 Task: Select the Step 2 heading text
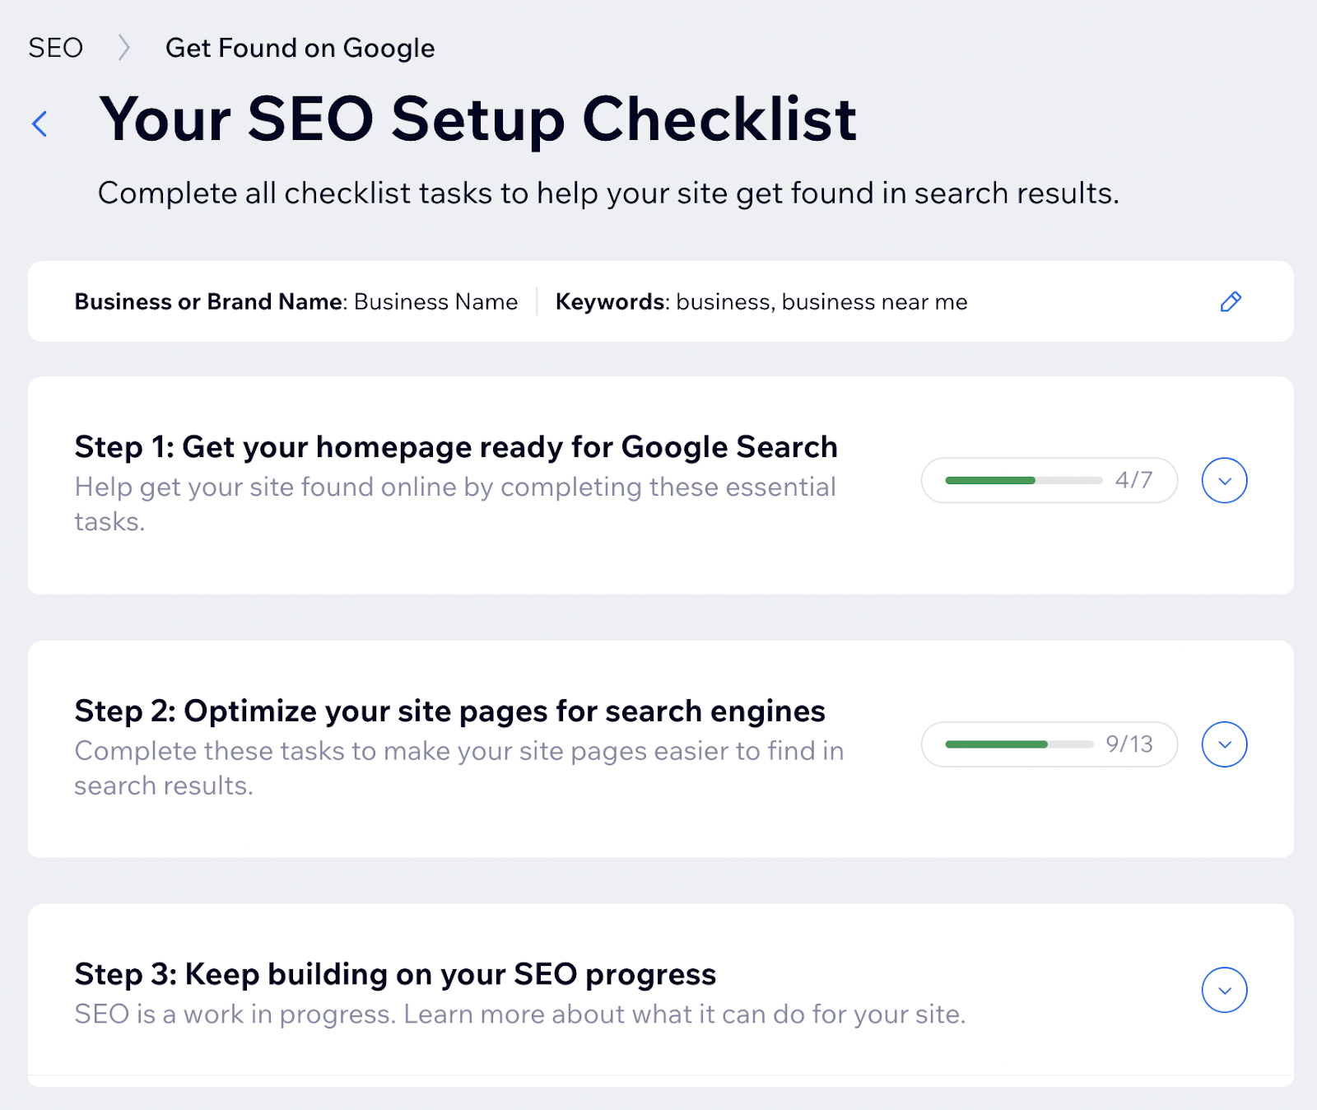(x=450, y=711)
